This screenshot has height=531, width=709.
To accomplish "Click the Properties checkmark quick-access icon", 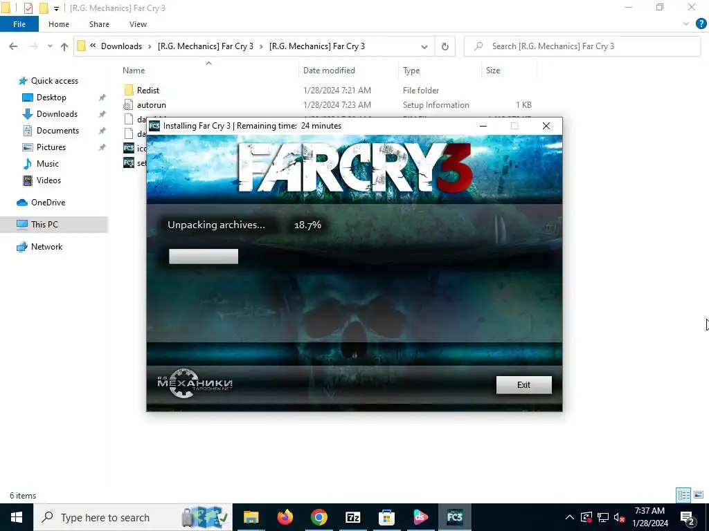I will tap(28, 8).
